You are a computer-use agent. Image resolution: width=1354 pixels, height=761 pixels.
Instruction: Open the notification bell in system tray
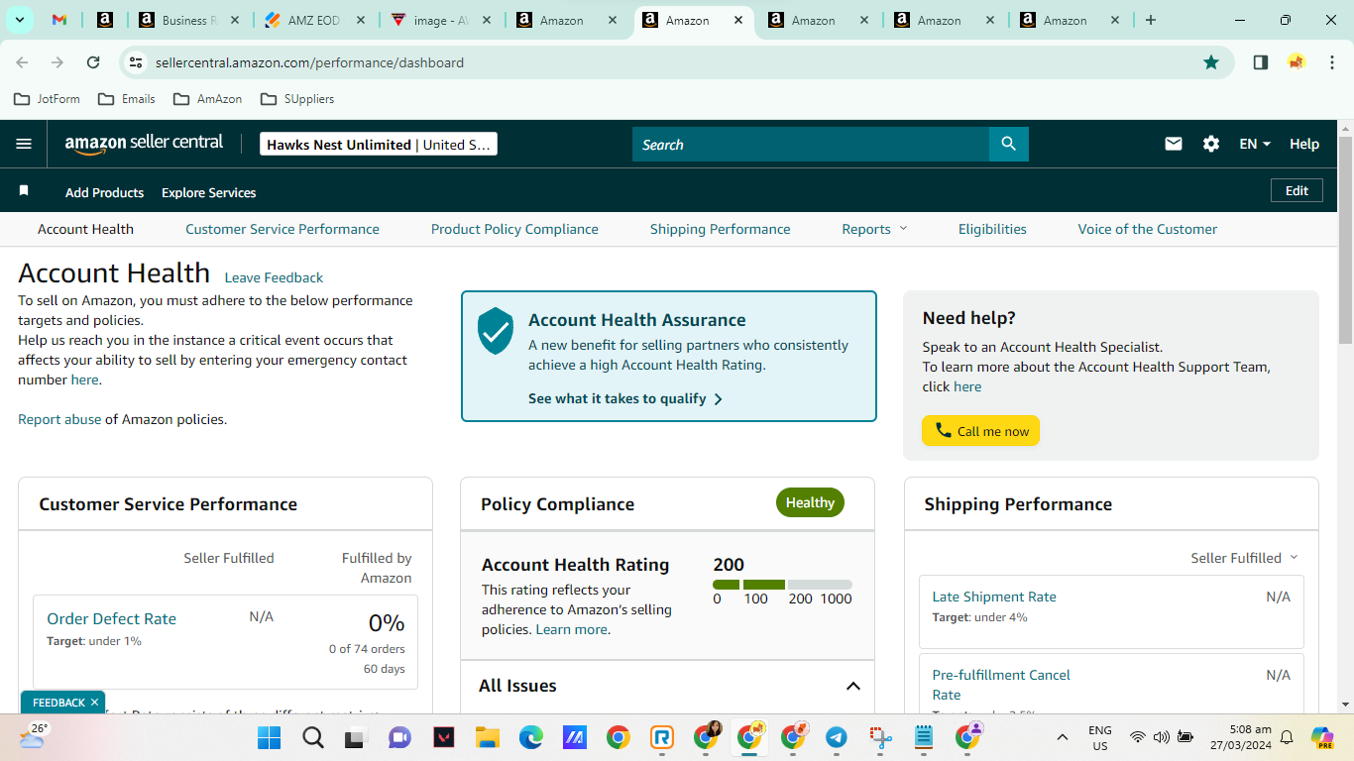click(x=1287, y=737)
